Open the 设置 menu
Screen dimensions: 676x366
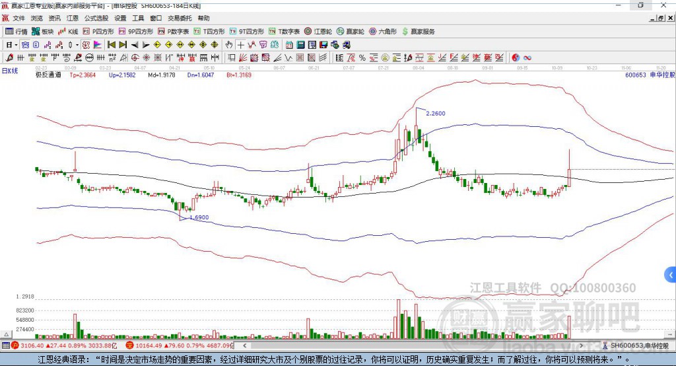pos(120,18)
